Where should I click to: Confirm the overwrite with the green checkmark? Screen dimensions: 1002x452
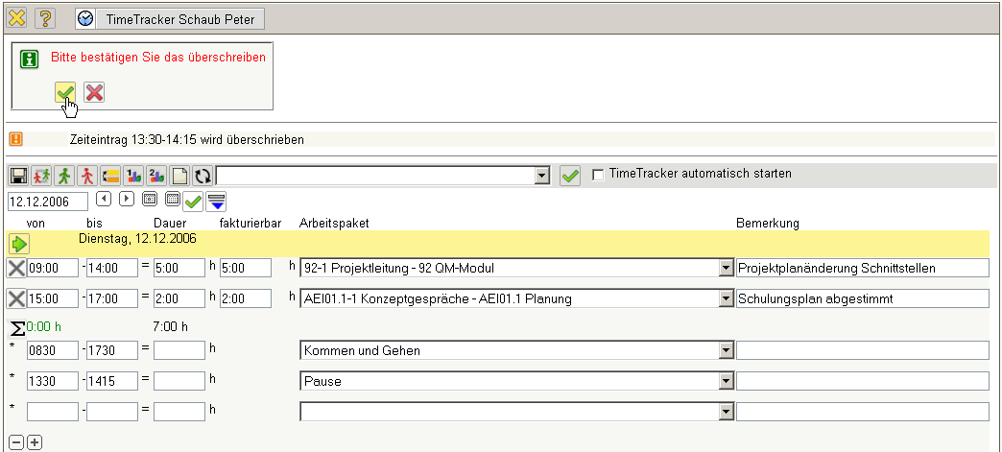65,92
